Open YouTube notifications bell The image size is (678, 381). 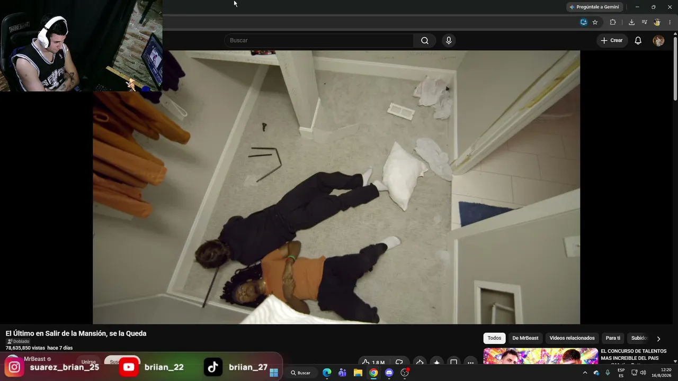tap(638, 41)
